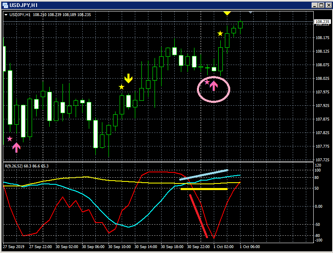333x253 pixels.
Task: Click the 30 Sep 06:00 time label
Action: [x=93, y=247]
